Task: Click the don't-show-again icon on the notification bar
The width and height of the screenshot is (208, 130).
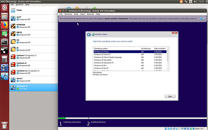Action: click(204, 19)
